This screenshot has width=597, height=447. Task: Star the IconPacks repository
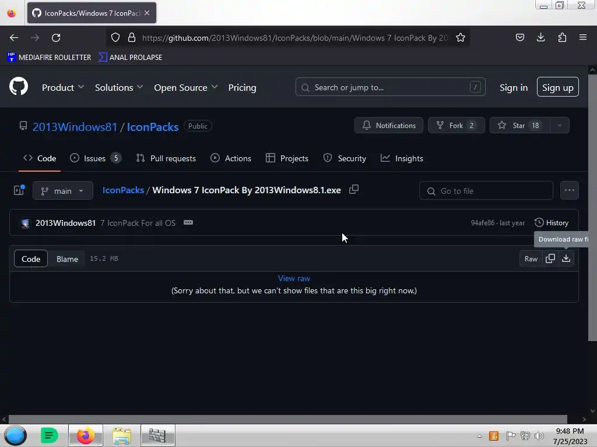pyautogui.click(x=519, y=126)
